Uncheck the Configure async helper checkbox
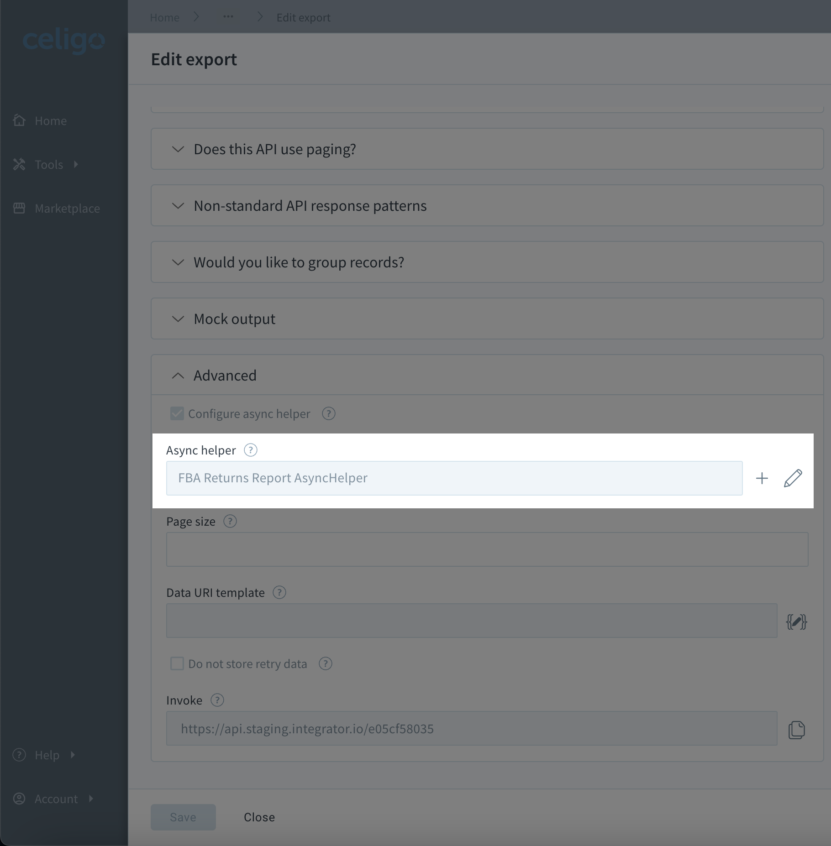The width and height of the screenshot is (831, 846). pos(177,414)
